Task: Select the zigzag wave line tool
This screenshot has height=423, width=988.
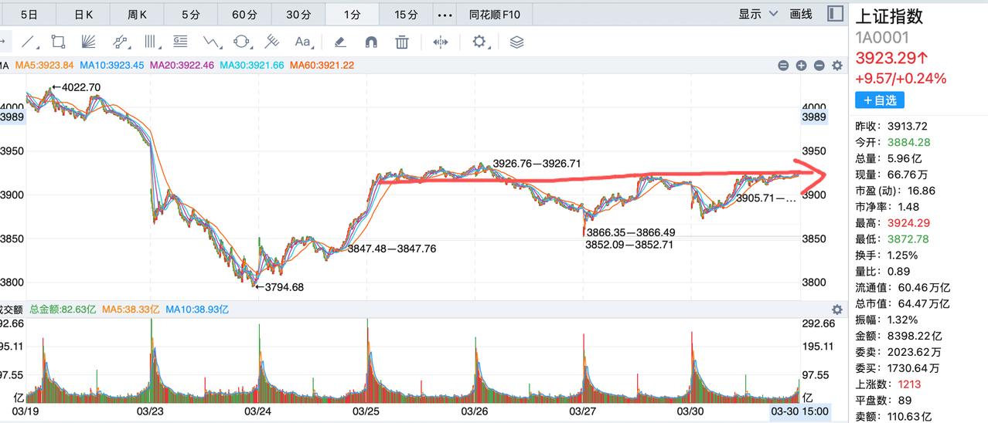Action: [212, 42]
